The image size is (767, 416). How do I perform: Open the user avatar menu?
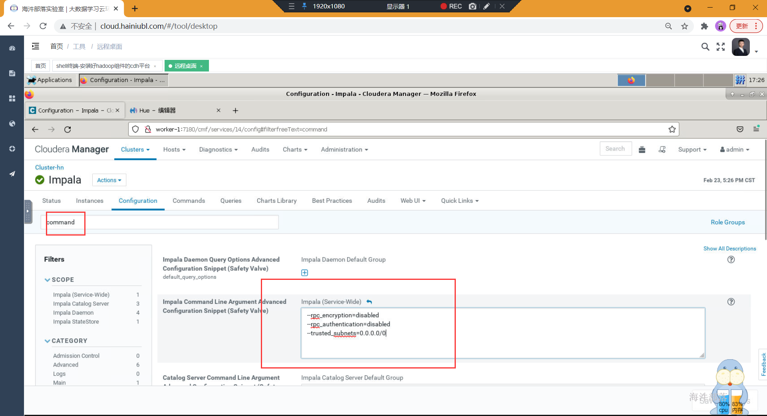click(x=741, y=47)
